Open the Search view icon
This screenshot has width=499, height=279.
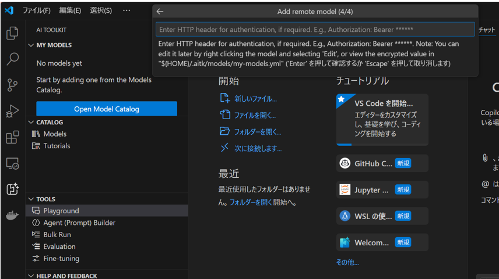click(x=12, y=59)
